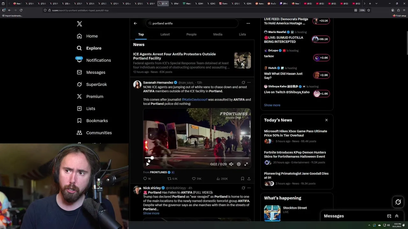
Task: Select the Top search tab
Action: coord(141,34)
